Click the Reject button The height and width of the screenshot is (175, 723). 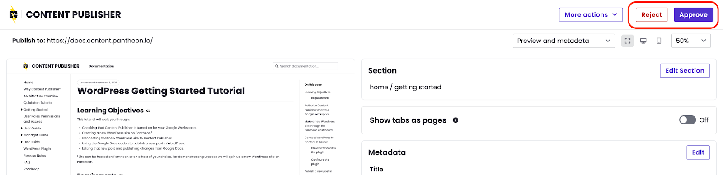click(651, 14)
